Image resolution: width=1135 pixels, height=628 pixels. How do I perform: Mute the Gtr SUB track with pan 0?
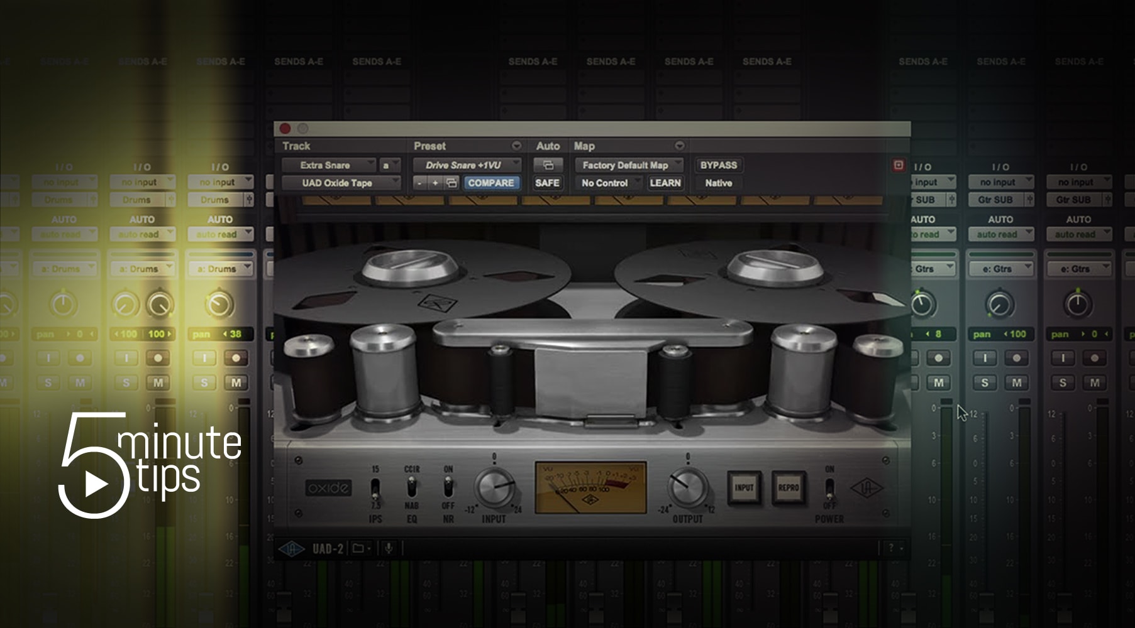coord(1094,382)
